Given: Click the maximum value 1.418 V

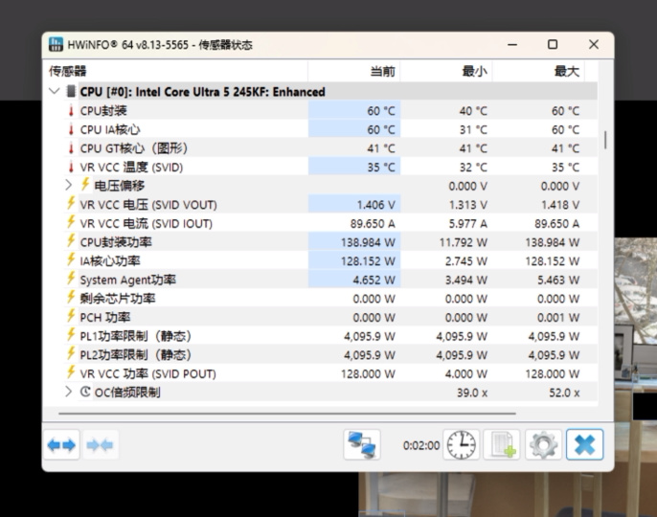Looking at the screenshot, I should coord(560,205).
